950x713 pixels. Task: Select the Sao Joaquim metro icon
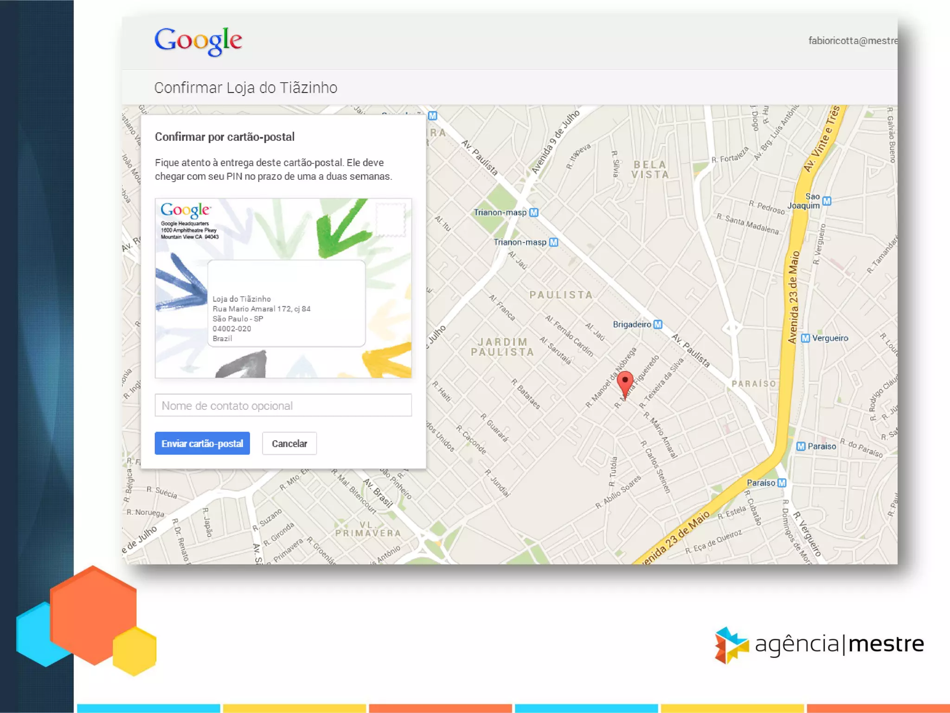click(827, 201)
